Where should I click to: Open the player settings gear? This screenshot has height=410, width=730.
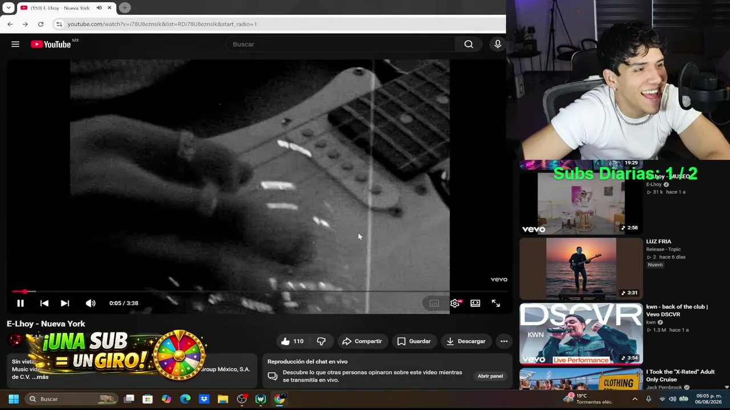pyautogui.click(x=455, y=304)
